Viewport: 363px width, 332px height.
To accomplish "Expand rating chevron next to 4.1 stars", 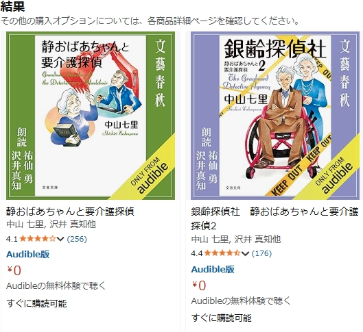I will pos(60,239).
